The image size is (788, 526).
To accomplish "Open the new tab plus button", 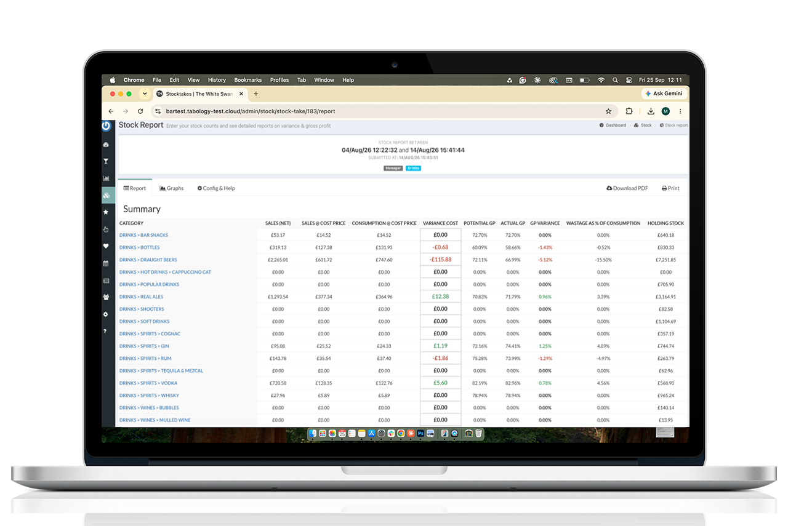I will [x=256, y=94].
